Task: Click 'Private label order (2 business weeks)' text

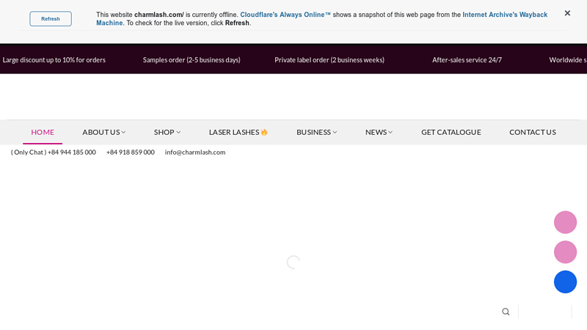Action: 329,60
